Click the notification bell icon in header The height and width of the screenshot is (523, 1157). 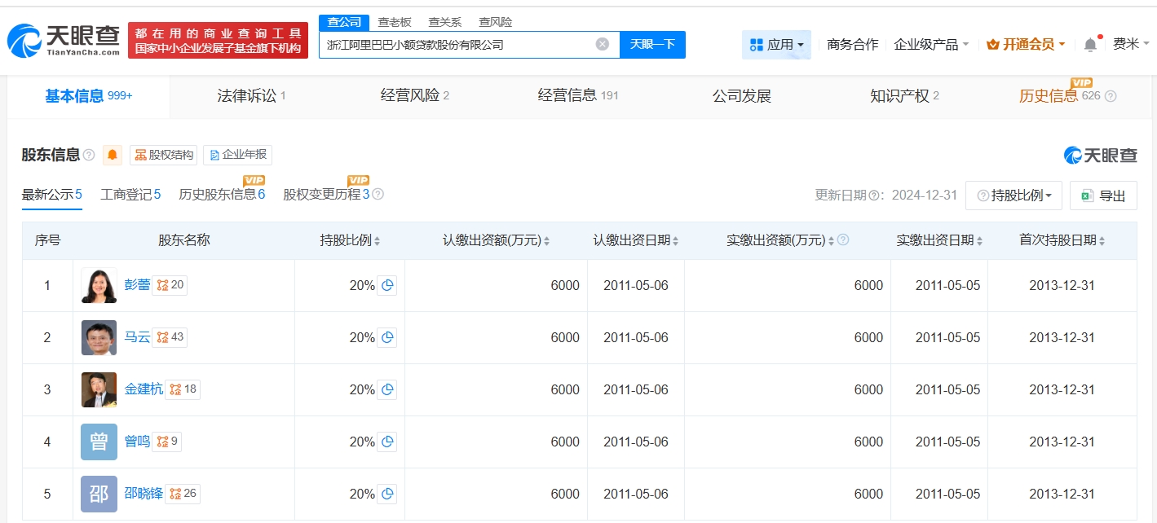tap(1090, 45)
